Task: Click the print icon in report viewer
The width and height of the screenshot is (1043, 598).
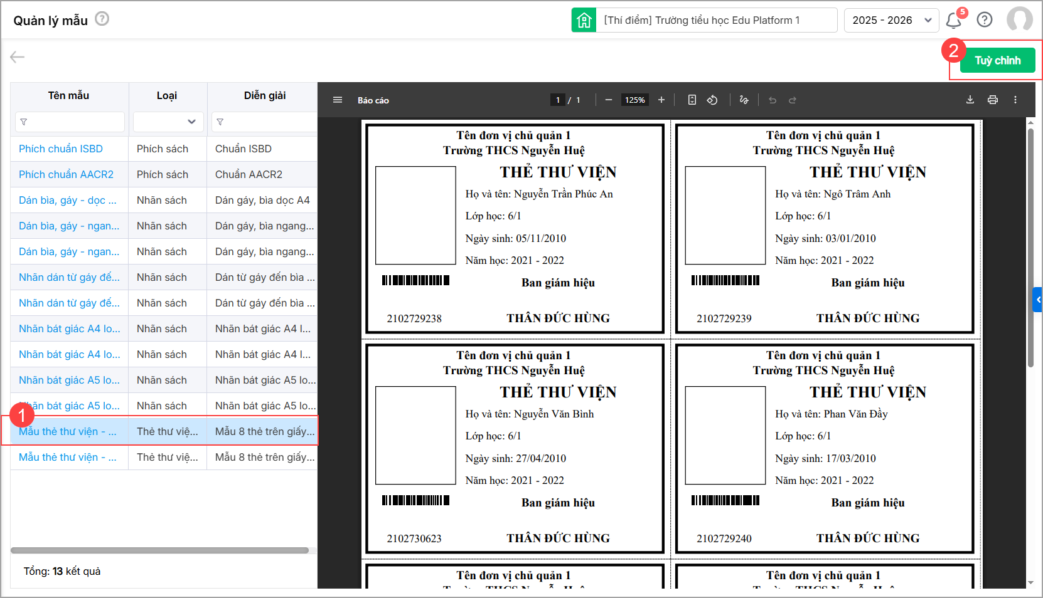Action: pos(992,100)
